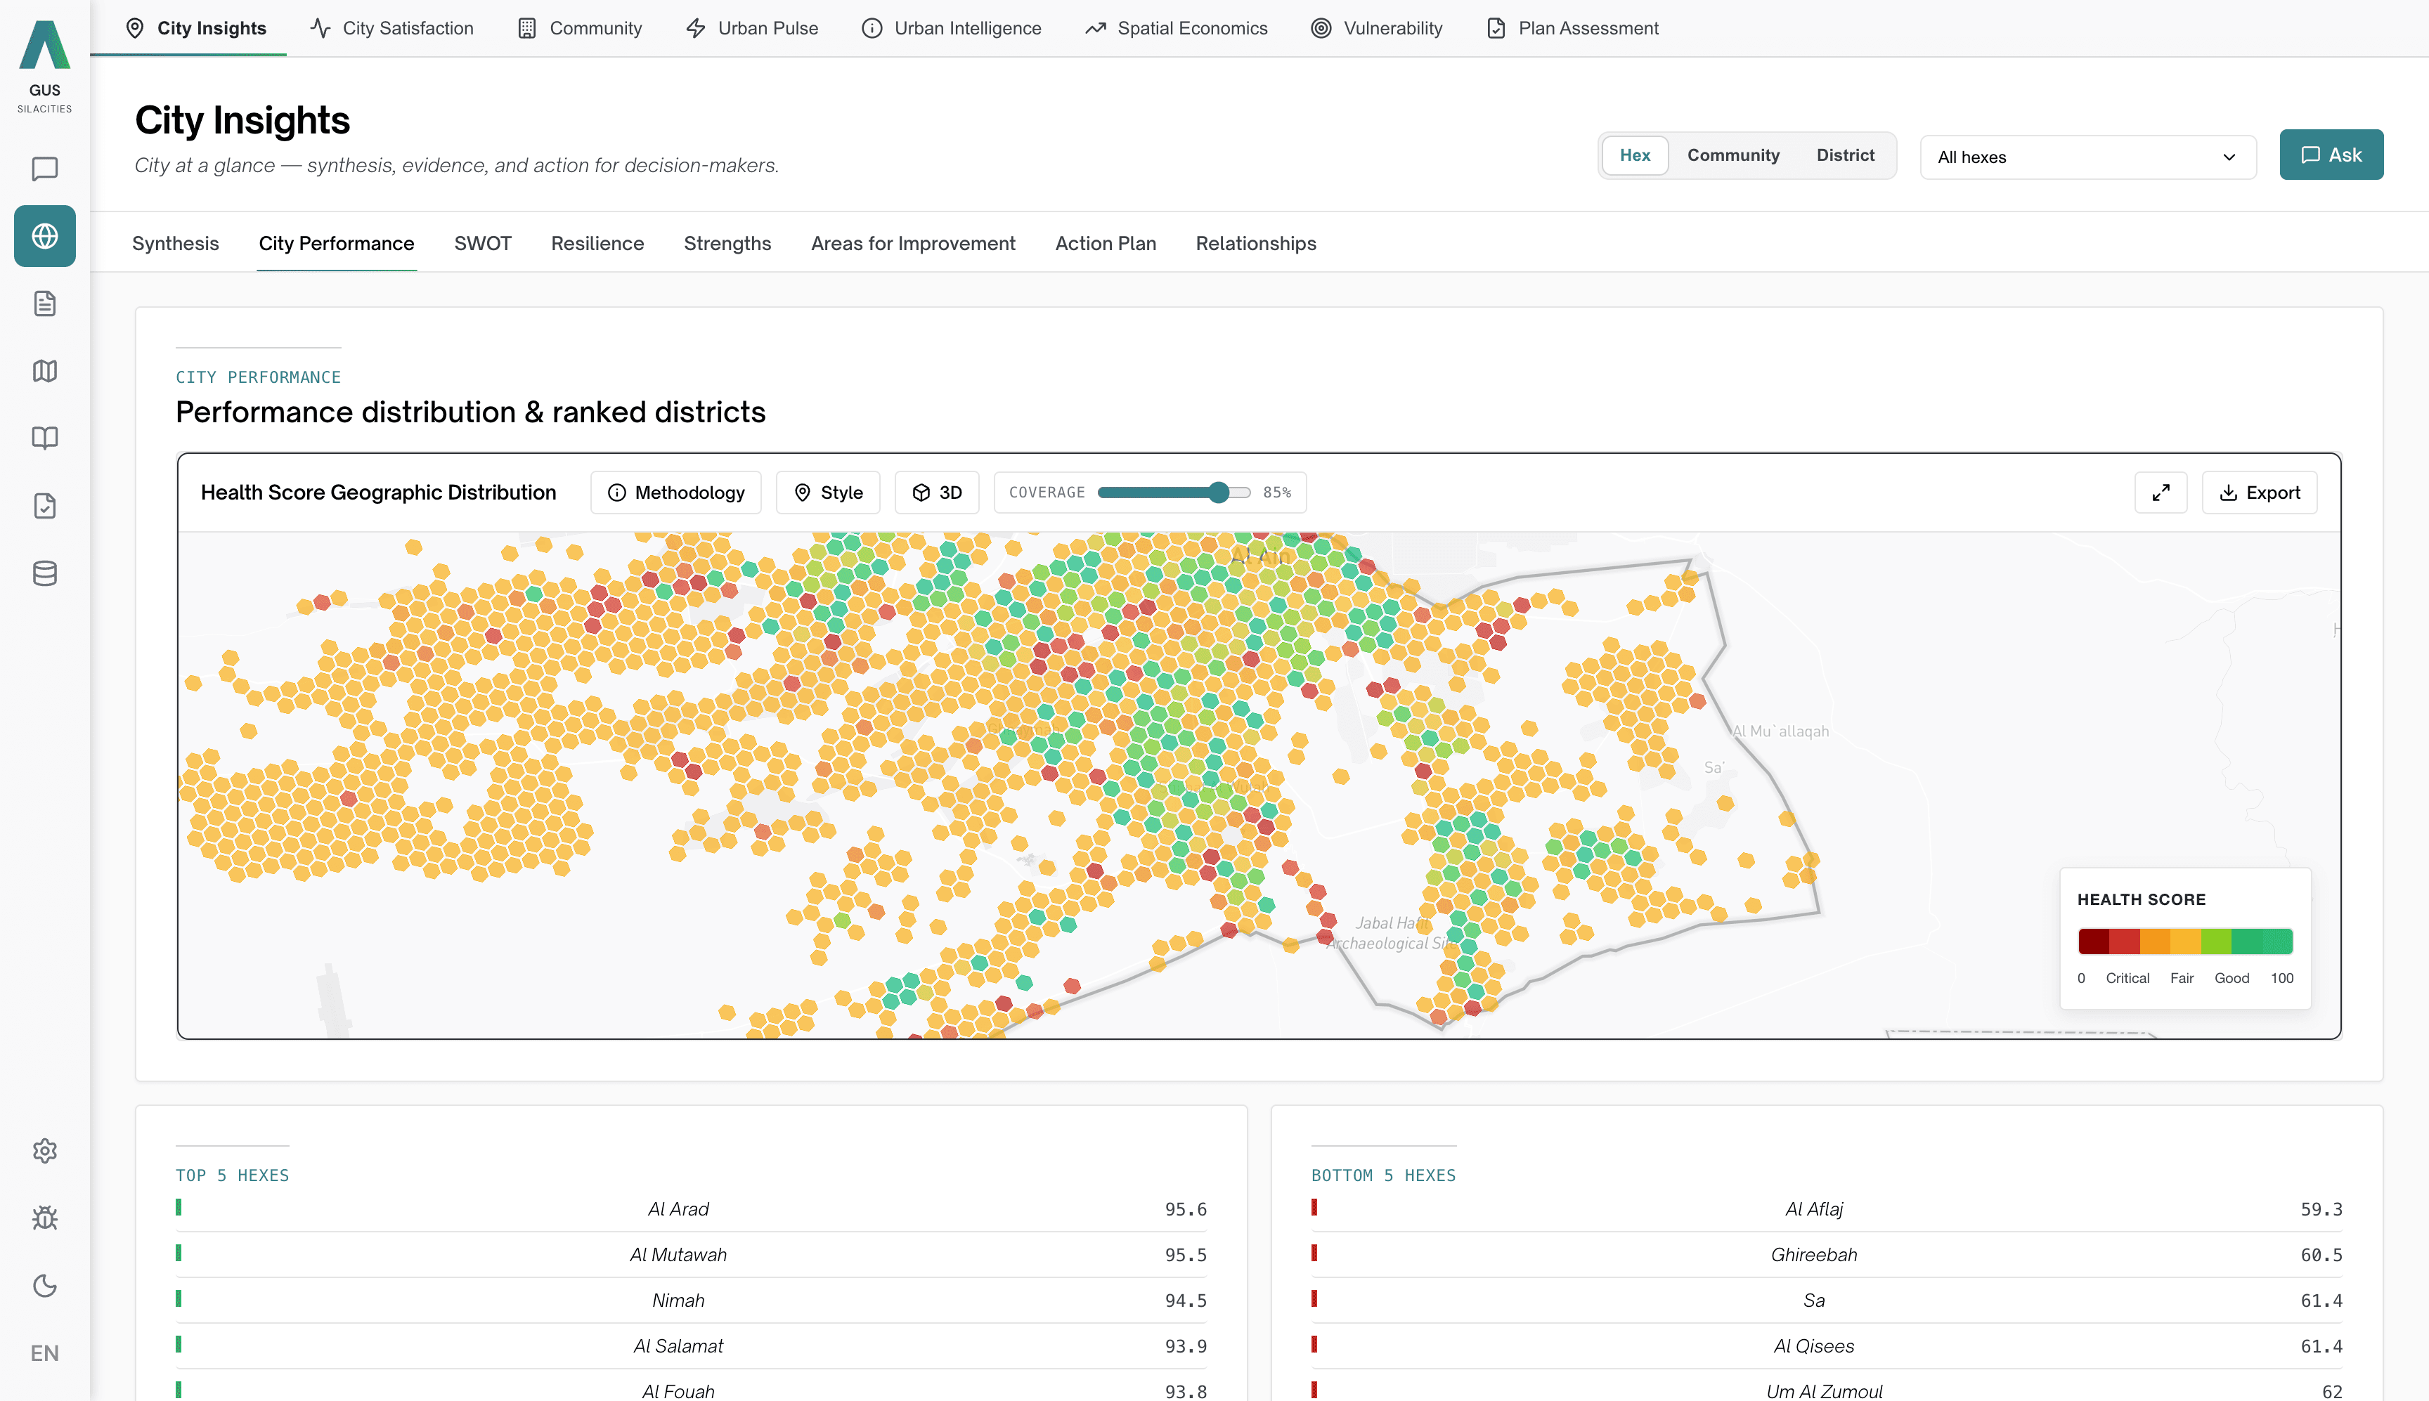Click the Al Mutawah top hex row
The image size is (2429, 1401).
691,1255
